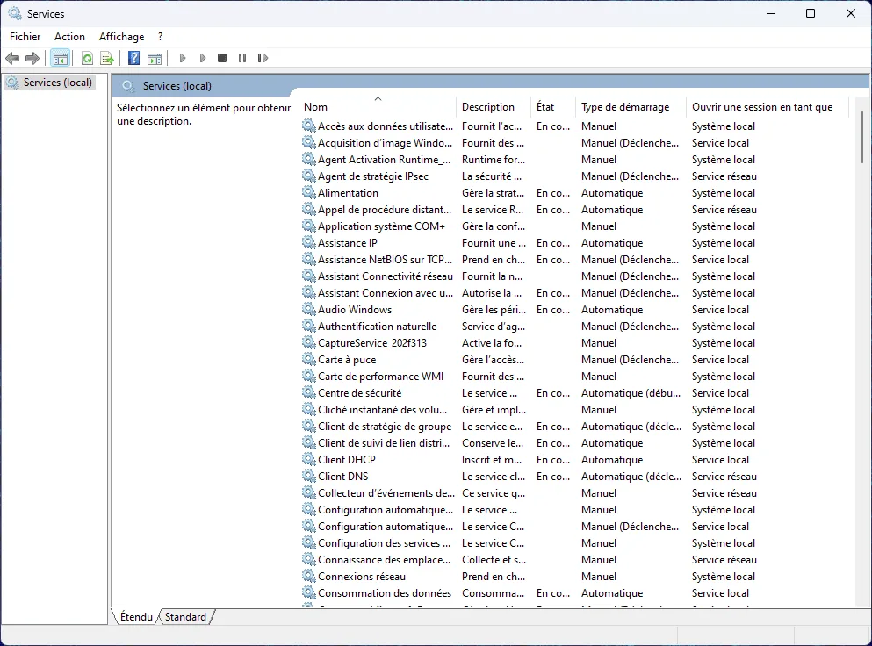Click the gear icon beside Audio Windows
This screenshot has width=872, height=646.
point(308,309)
